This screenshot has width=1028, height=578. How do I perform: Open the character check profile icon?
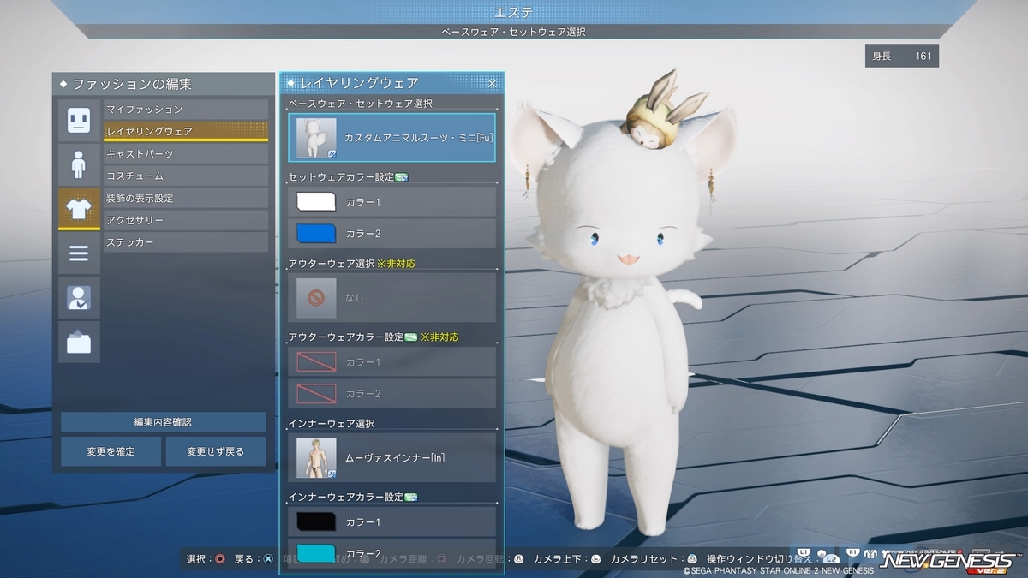click(x=79, y=298)
